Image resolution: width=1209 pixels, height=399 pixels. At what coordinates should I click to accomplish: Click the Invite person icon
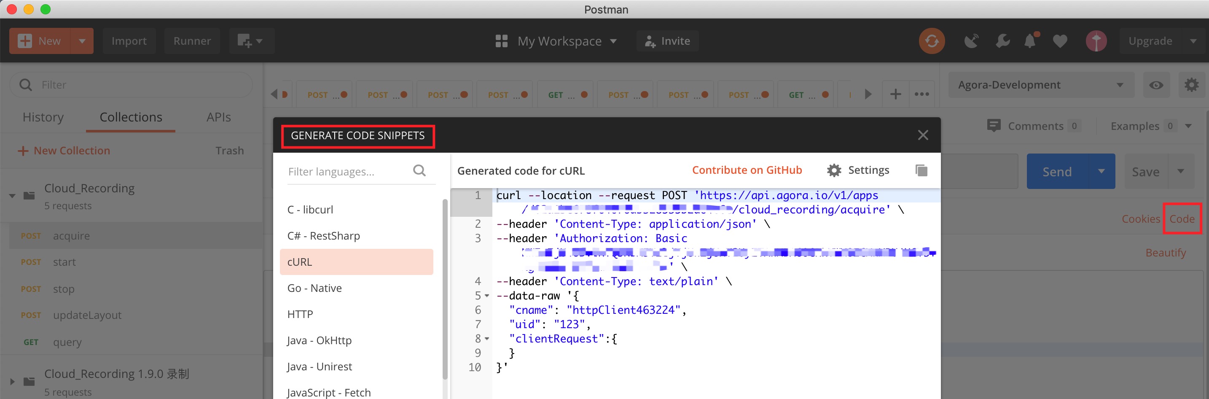[649, 41]
